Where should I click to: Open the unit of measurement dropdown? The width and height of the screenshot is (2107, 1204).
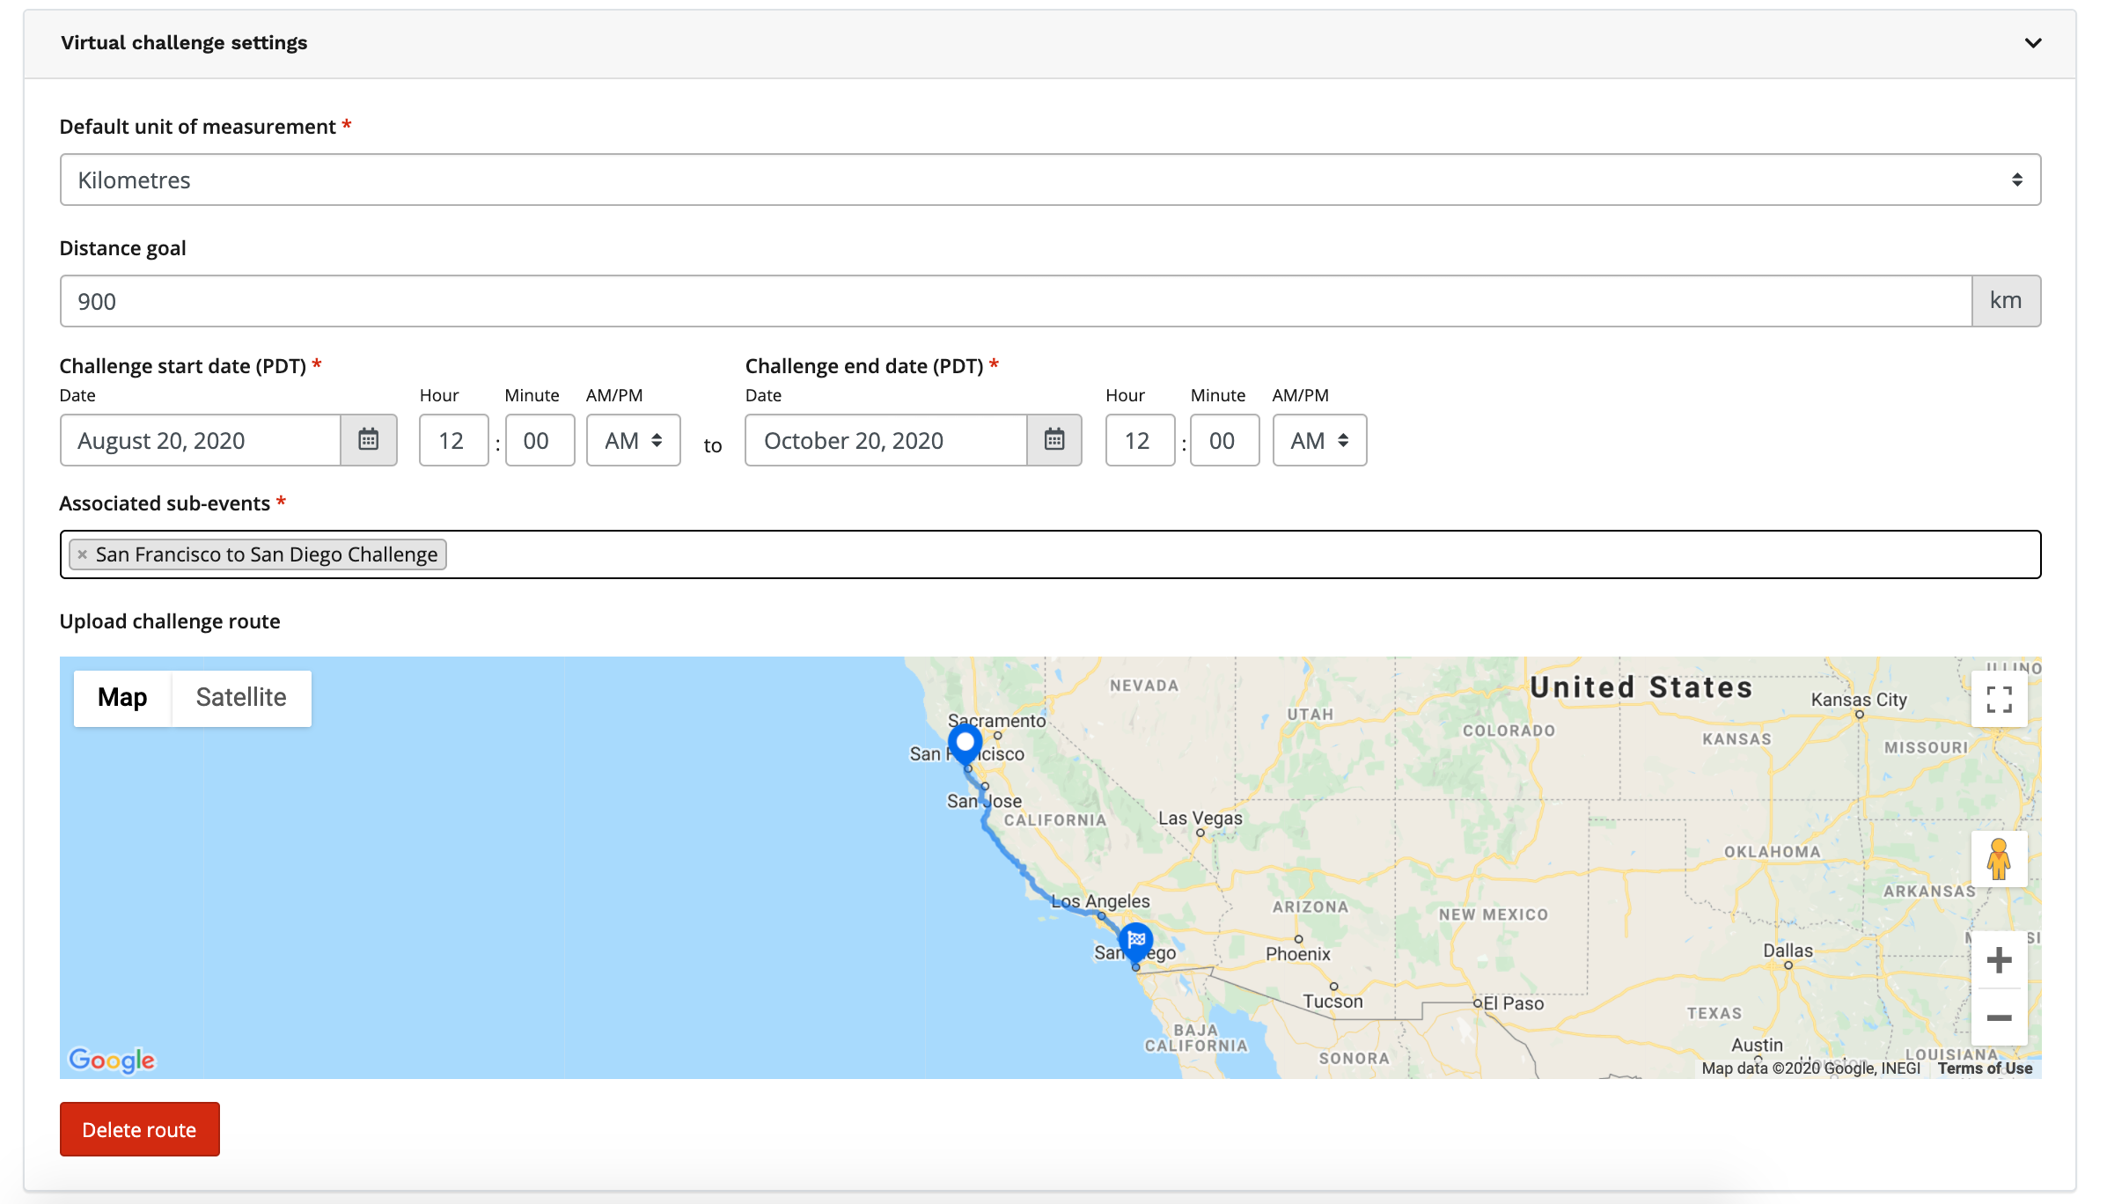click(x=1049, y=180)
